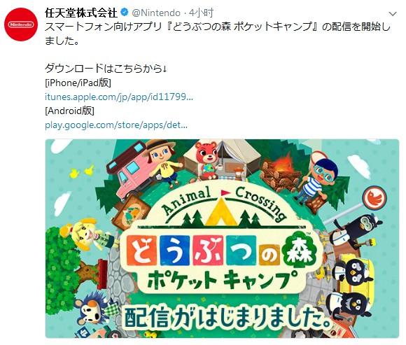This screenshot has height=345, width=406.
Task: Click the red bear character by tent
Action: pyautogui.click(x=206, y=160)
